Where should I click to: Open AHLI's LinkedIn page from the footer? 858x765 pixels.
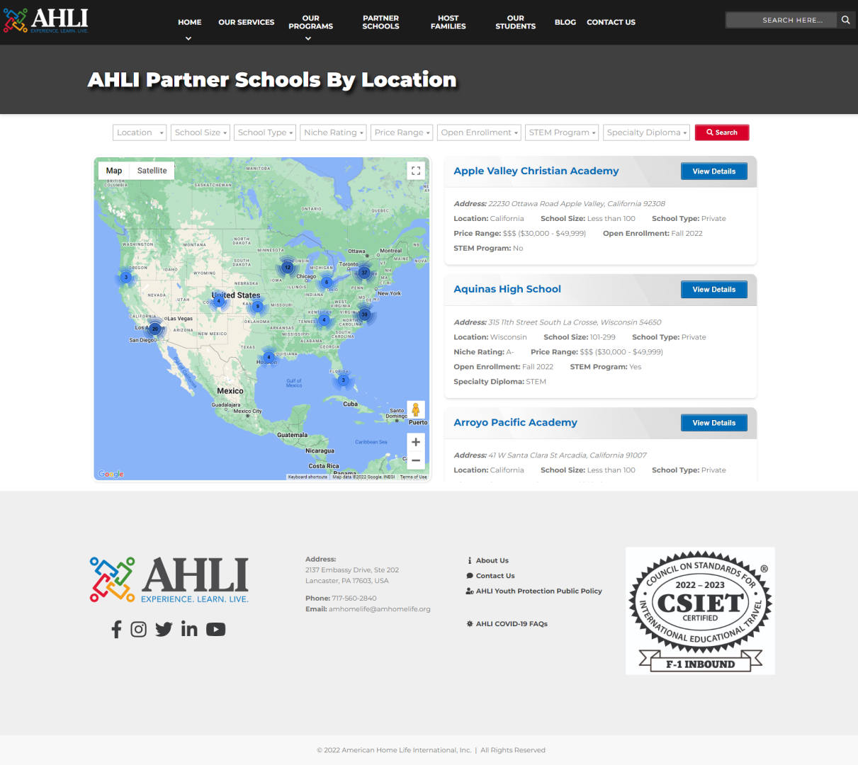189,629
